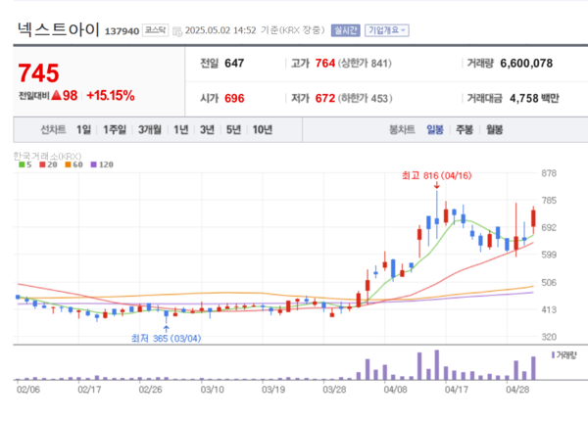The image size is (588, 421).
Task: Click the 최저 365 (03/04) low marker
Action: [x=167, y=338]
